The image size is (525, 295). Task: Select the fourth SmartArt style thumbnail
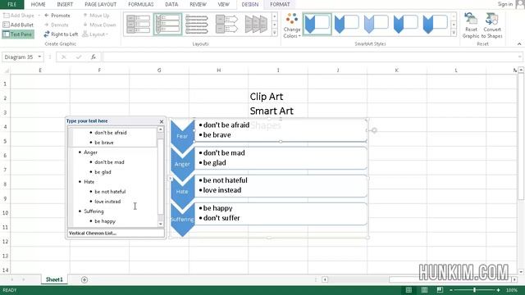[405, 24]
